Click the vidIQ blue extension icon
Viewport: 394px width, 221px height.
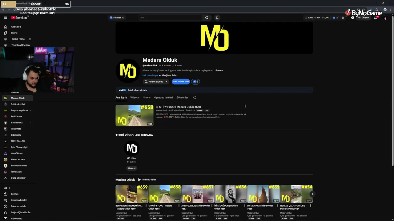[334, 18]
